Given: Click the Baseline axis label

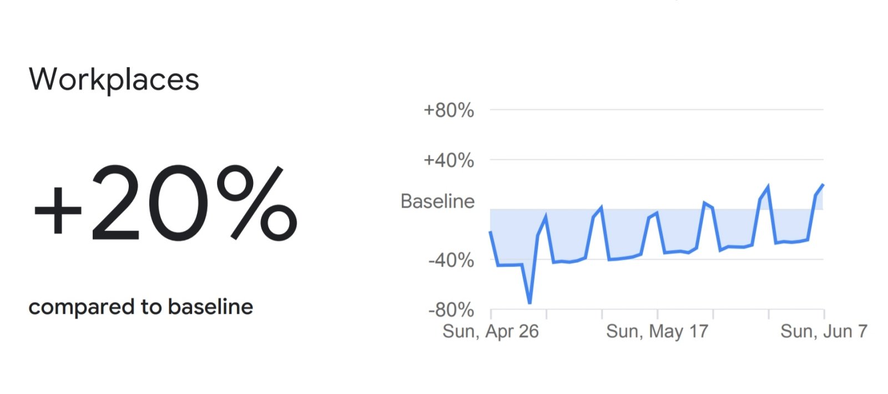Looking at the screenshot, I should 437,201.
